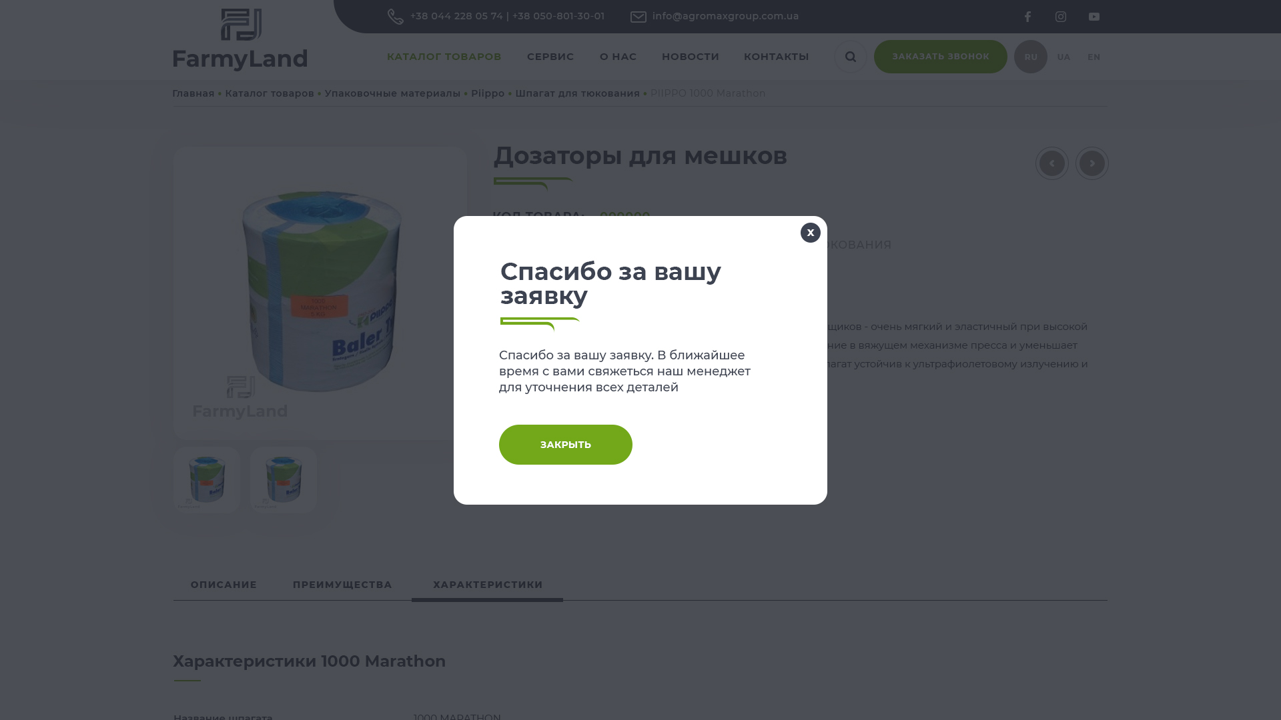Click the envelope email icon
Image resolution: width=1281 pixels, height=720 pixels.
[638, 17]
